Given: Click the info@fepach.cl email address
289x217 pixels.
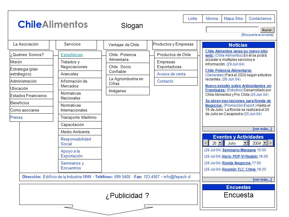Looking at the screenshot, I should [177, 177].
